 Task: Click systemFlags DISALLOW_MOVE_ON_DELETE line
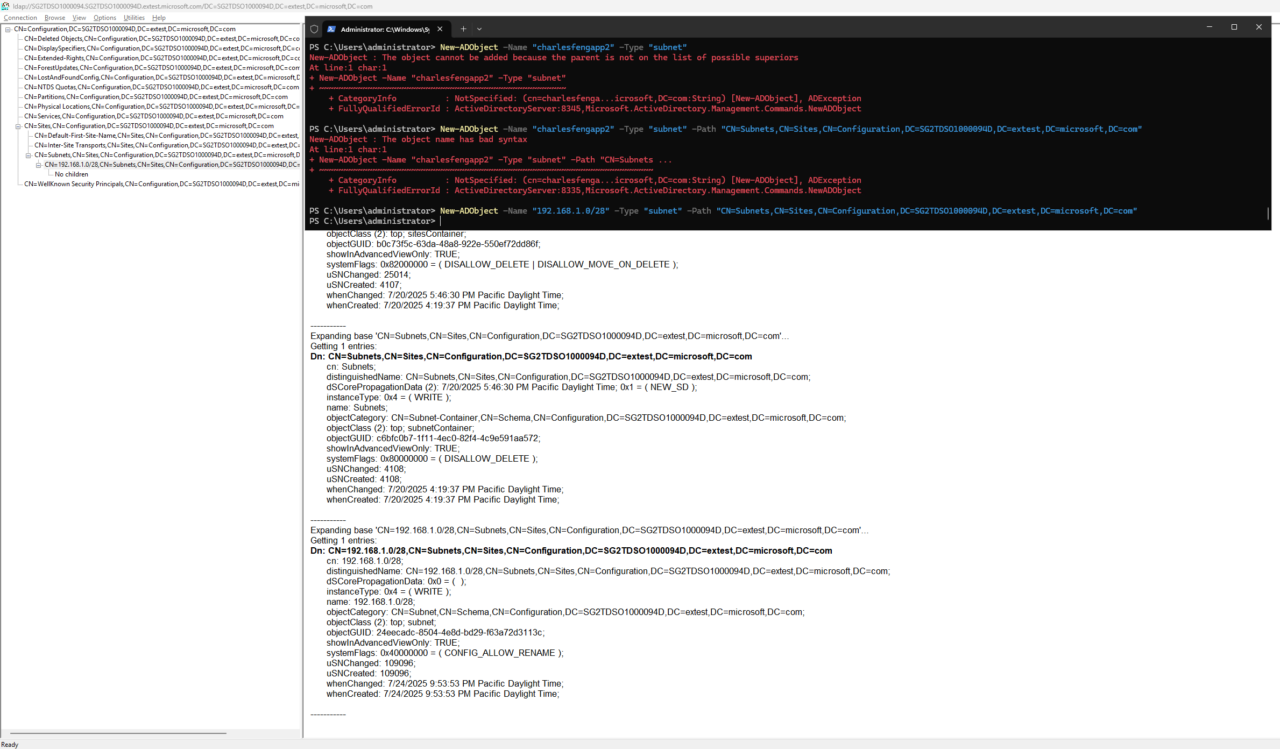tap(502, 264)
